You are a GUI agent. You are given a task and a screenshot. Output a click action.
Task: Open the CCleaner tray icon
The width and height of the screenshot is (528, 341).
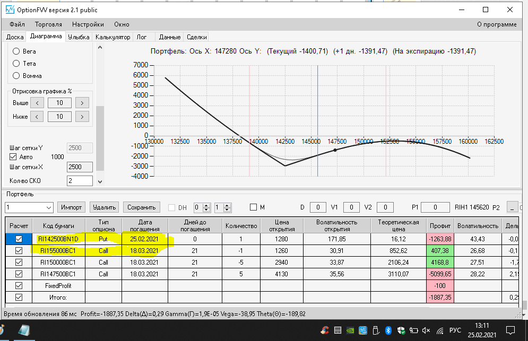325,330
